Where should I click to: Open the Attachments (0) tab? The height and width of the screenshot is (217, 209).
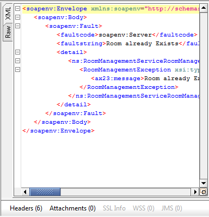72,208
